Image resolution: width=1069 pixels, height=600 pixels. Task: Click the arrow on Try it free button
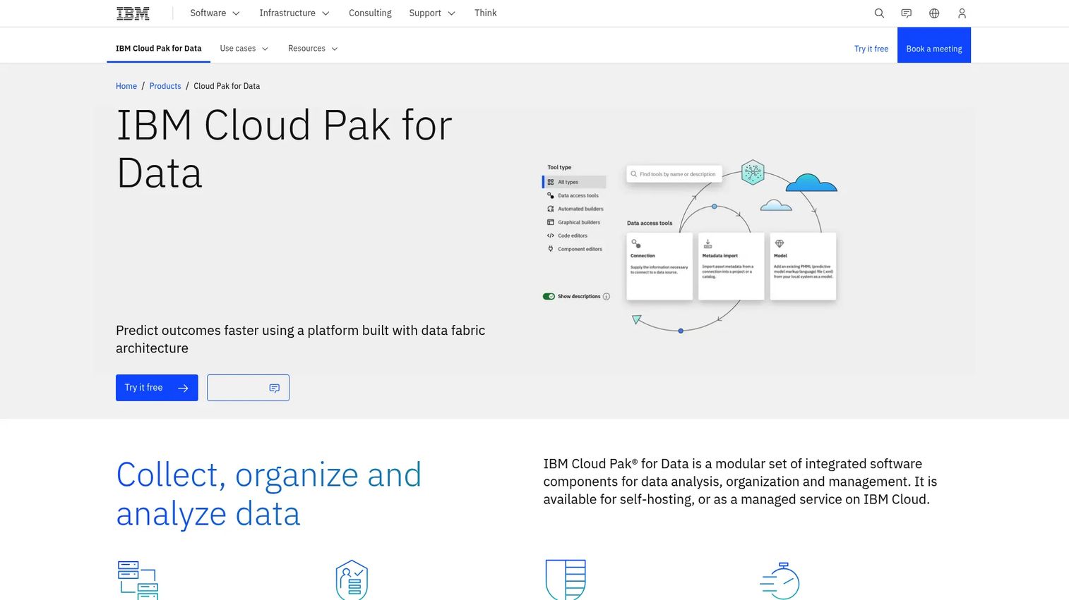tap(183, 388)
